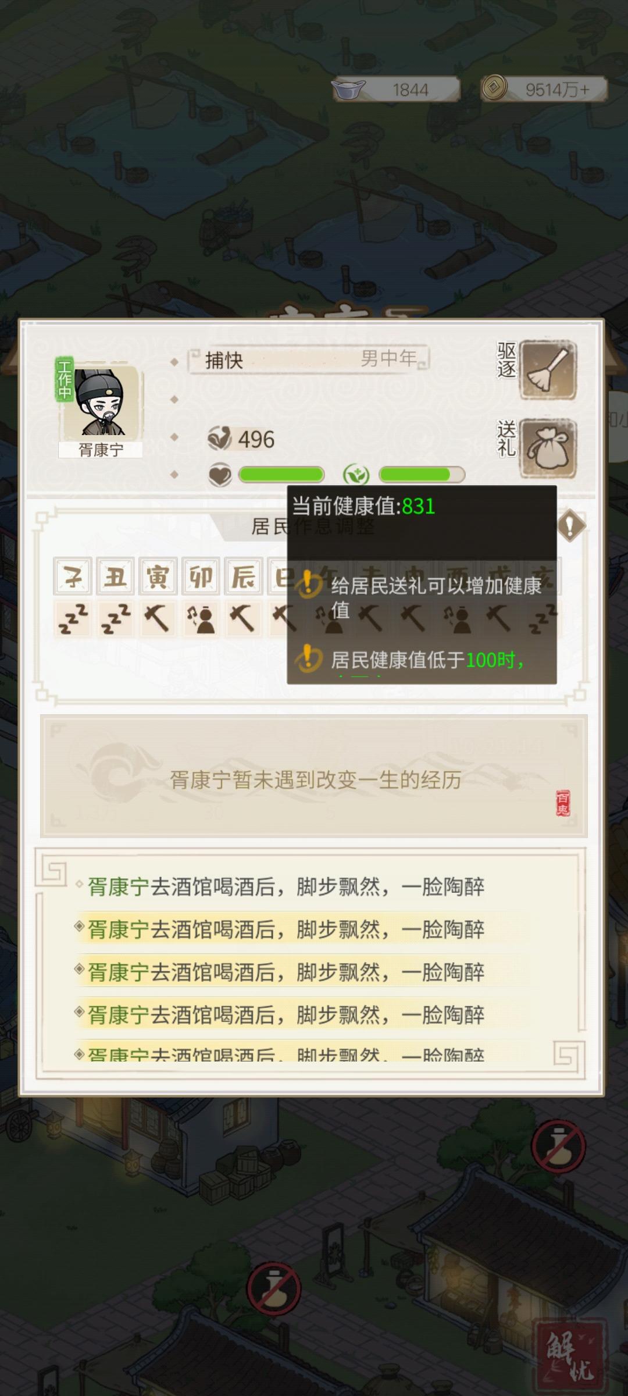Viewport: 628px width, 1396px height.
Task: Toggle the 寅 hour work pickaxe slot
Action: [158, 619]
